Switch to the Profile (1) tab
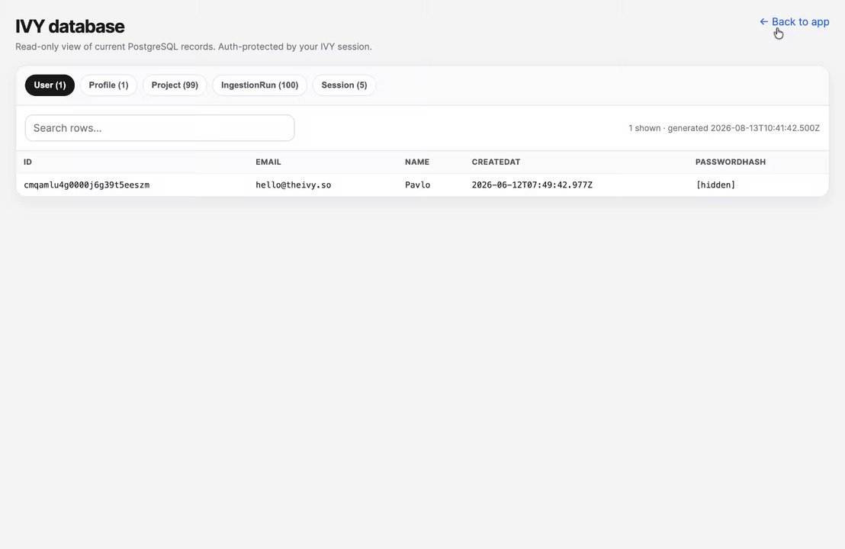 [108, 85]
